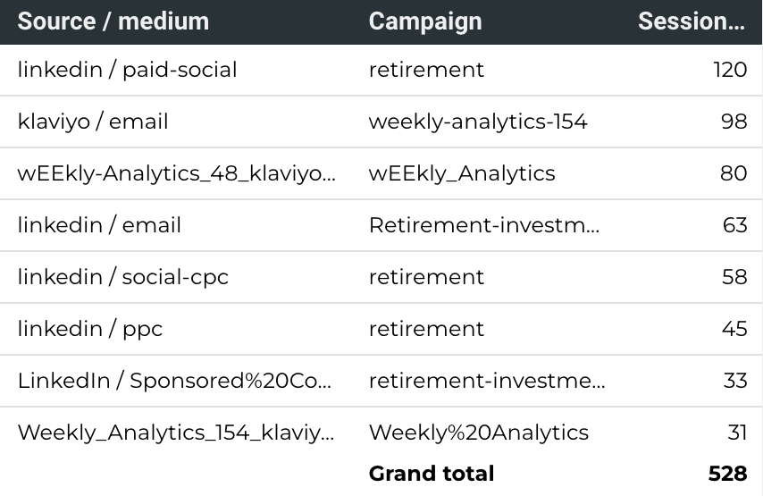
Task: Click the Weekly%20Analytics campaign cell
Action: pos(479,433)
